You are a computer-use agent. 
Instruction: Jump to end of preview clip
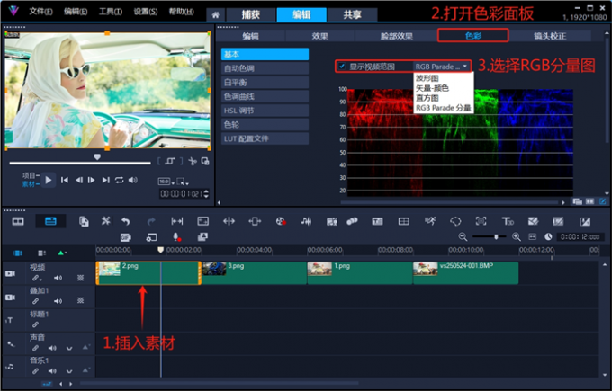105,180
